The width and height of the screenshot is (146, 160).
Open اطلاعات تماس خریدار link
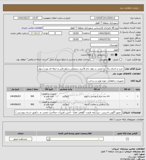click(x=32, y=28)
